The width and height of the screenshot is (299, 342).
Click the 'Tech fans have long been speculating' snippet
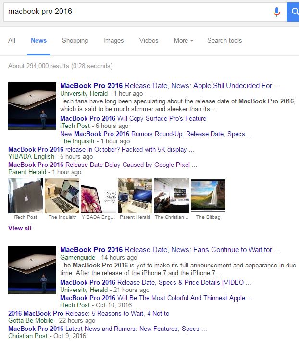(x=177, y=105)
